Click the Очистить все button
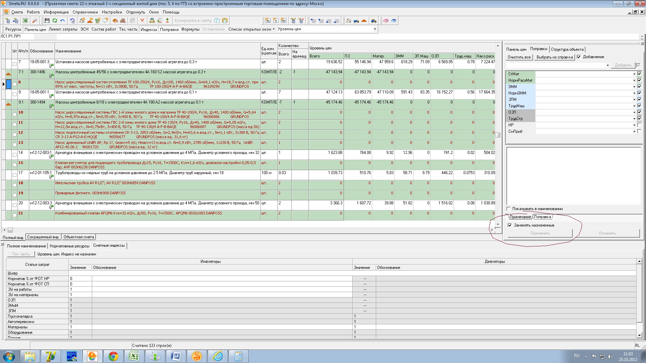 point(519,57)
